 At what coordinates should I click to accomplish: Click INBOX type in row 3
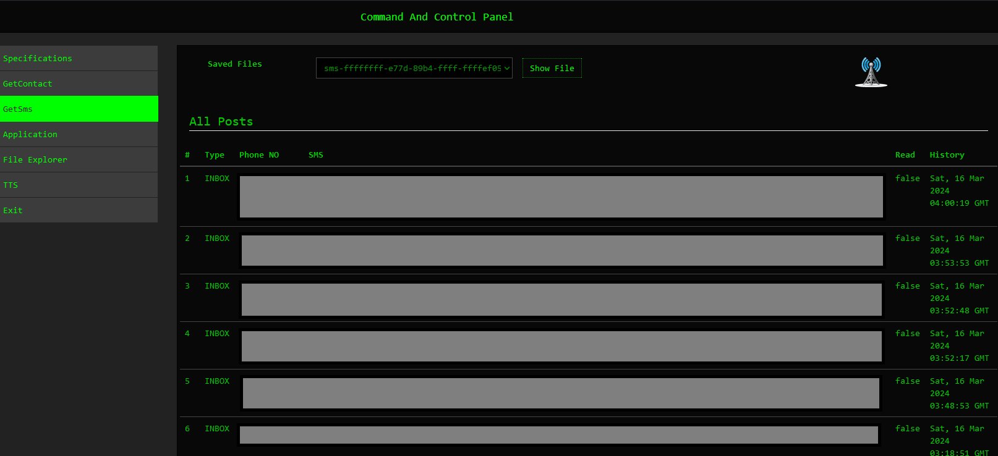217,286
